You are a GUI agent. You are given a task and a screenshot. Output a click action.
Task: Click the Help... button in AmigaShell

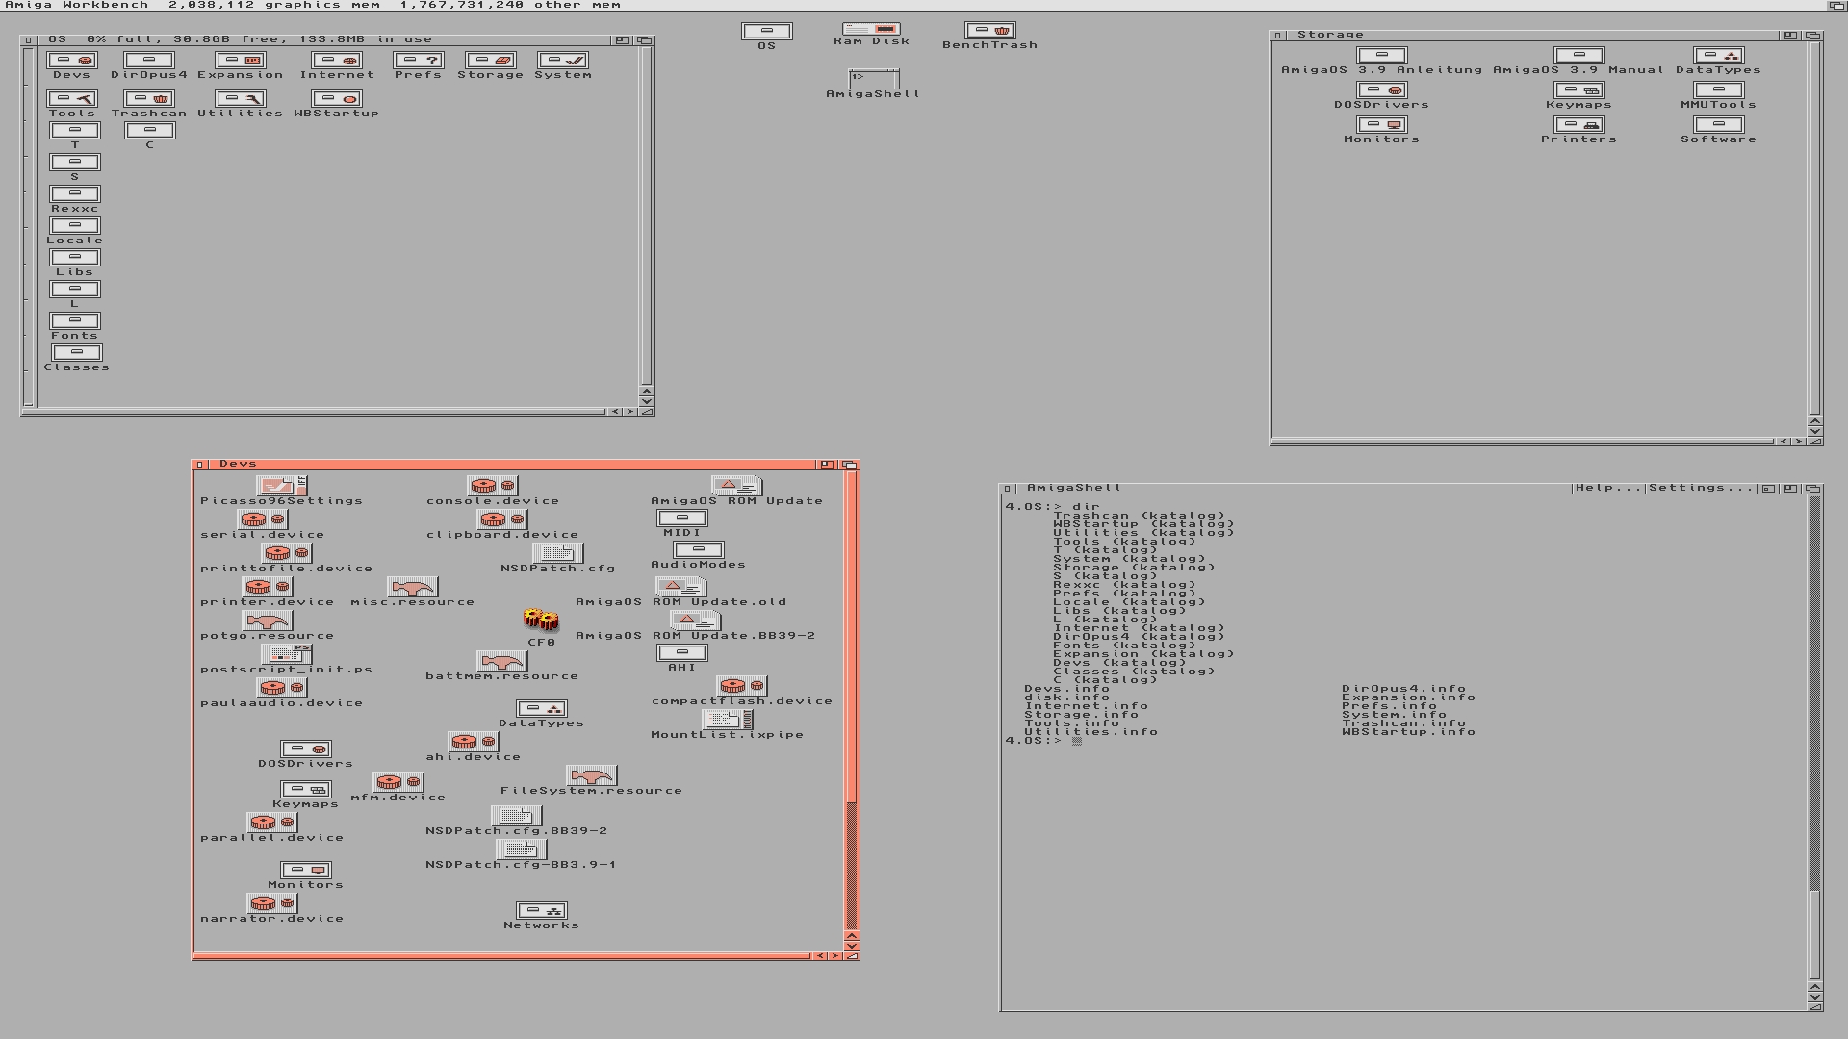click(1607, 488)
